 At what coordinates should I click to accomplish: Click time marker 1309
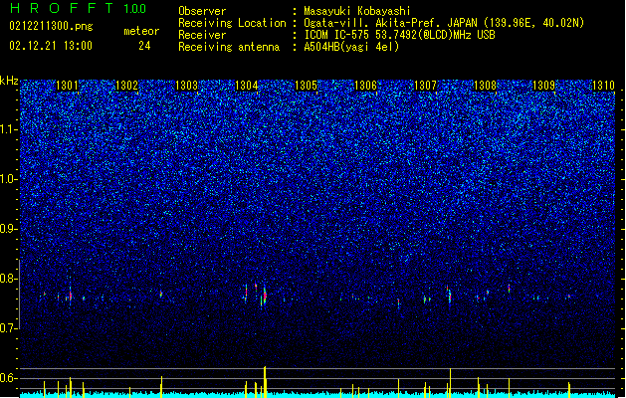(543, 85)
